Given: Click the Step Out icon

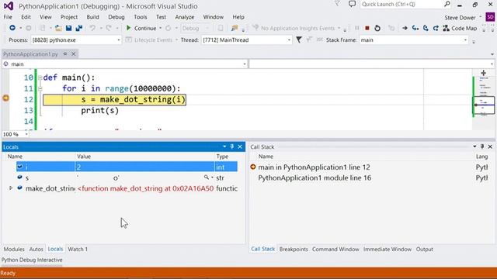Looking at the screenshot, I should pyautogui.click(x=436, y=28).
